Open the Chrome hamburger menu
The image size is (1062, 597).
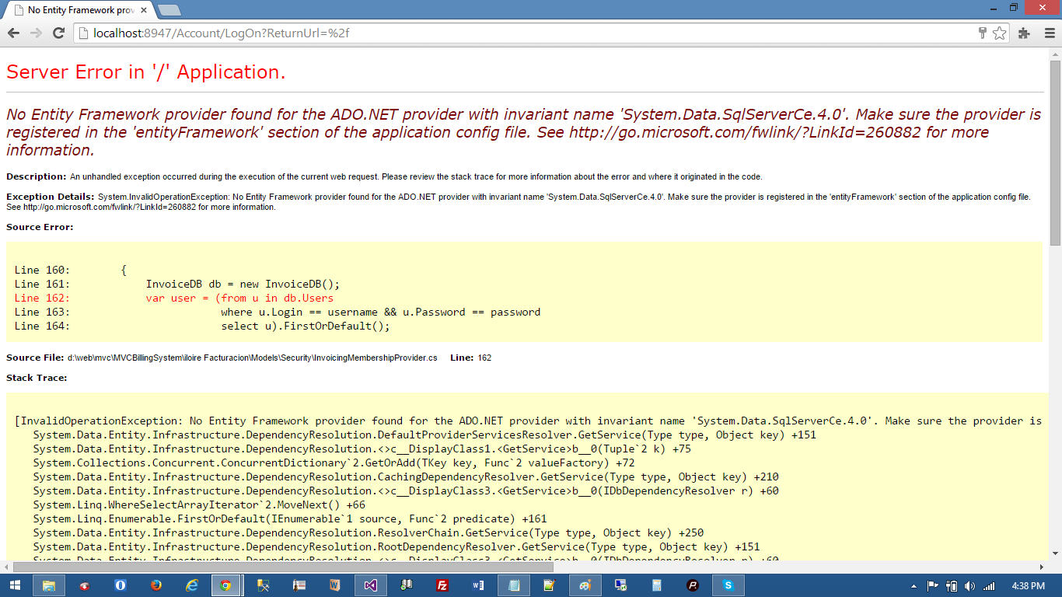[1049, 33]
